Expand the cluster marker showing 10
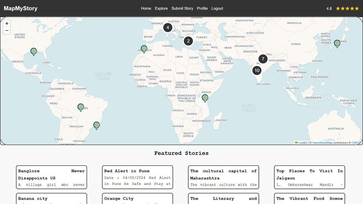The width and height of the screenshot is (363, 204). pos(257,70)
